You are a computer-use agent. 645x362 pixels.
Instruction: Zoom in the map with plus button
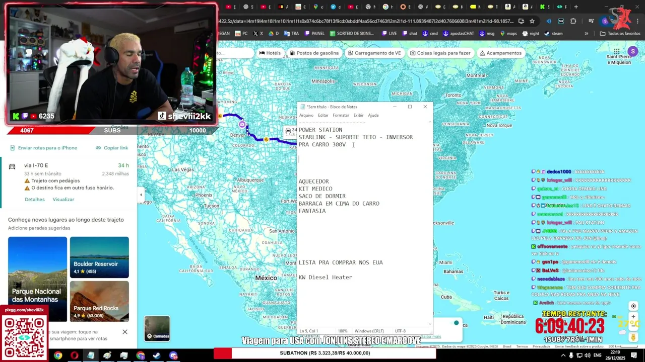coord(633,317)
